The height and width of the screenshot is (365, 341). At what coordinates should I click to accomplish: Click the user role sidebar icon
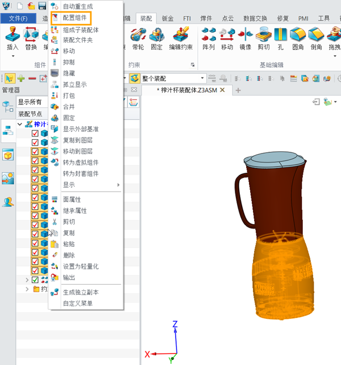coord(8,202)
